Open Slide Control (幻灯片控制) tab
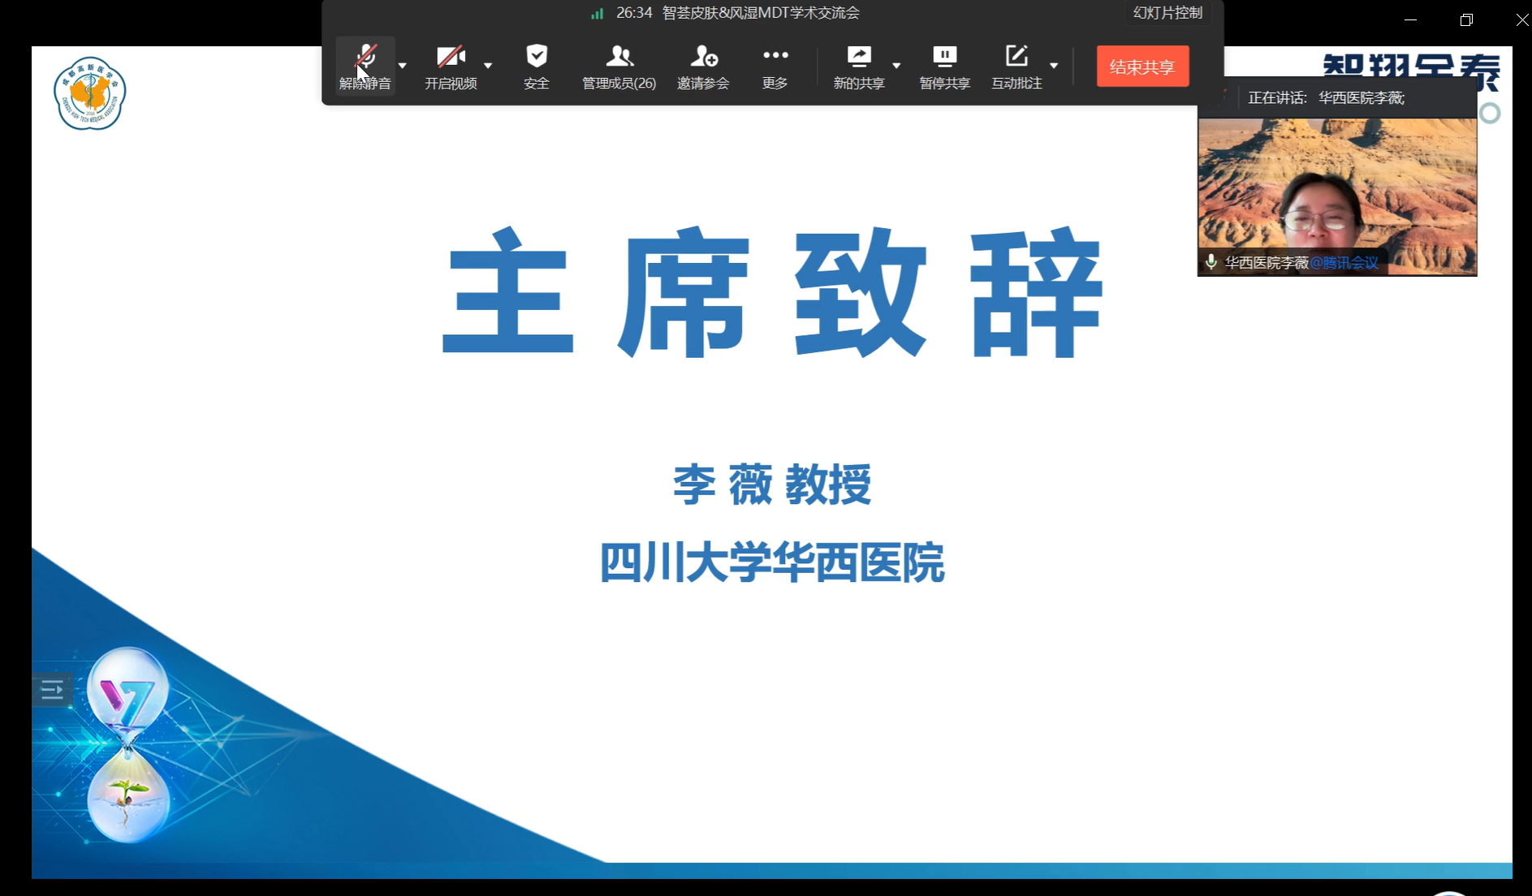 (x=1167, y=13)
